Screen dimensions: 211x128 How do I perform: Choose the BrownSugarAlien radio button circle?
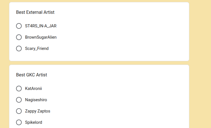(19, 37)
